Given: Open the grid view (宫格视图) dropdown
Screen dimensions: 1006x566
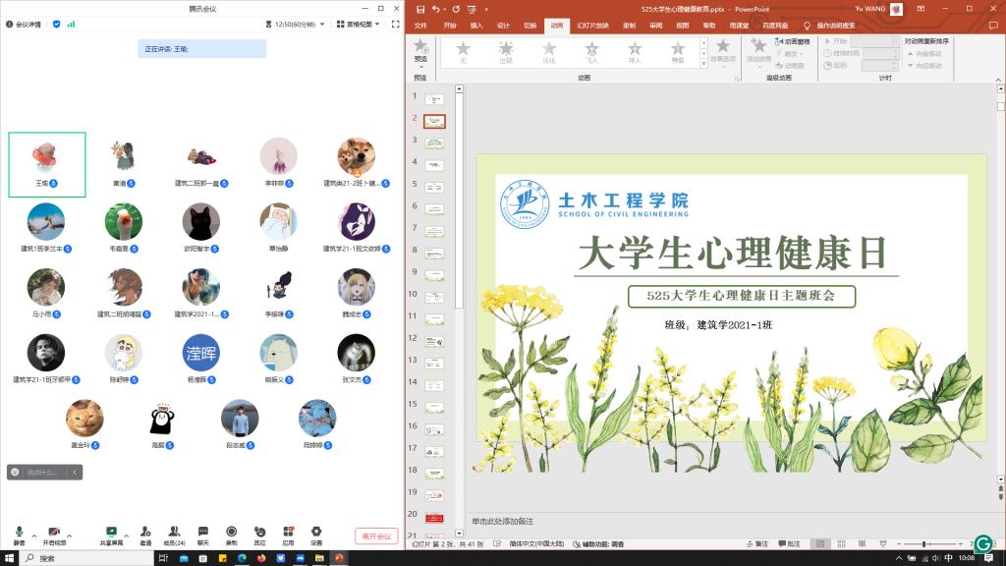Looking at the screenshot, I should pos(359,24).
